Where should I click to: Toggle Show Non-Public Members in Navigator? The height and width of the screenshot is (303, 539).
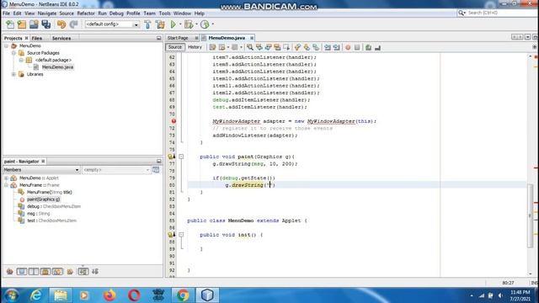tap(45, 272)
